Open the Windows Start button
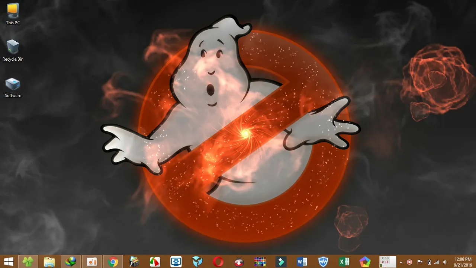This screenshot has height=268, width=476. tap(9, 262)
